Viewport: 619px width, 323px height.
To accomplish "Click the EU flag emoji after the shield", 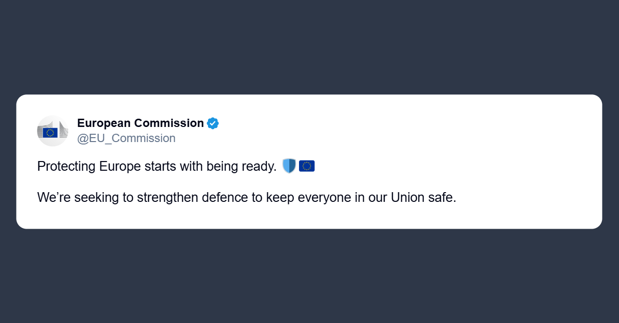I will click(x=307, y=166).
